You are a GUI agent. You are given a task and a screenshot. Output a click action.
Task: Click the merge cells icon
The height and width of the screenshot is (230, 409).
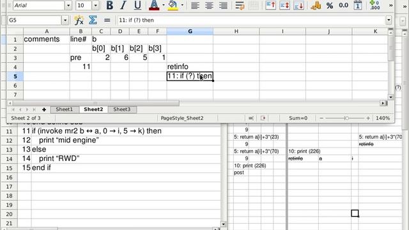(254, 6)
